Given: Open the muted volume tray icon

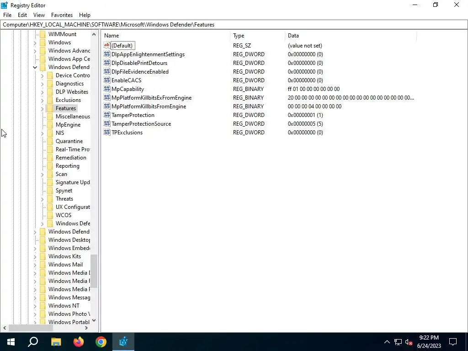Looking at the screenshot, I should click(409, 342).
